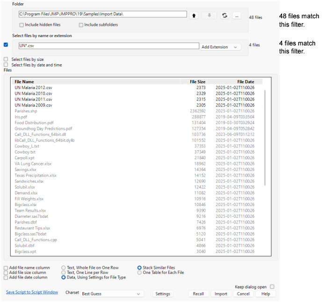Click Cowboy.txt file row
This screenshot has height=302, width=326.
(x=135, y=152)
